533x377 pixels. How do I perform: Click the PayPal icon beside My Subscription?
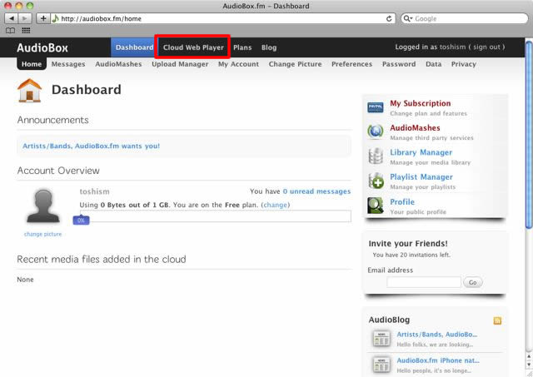[376, 107]
